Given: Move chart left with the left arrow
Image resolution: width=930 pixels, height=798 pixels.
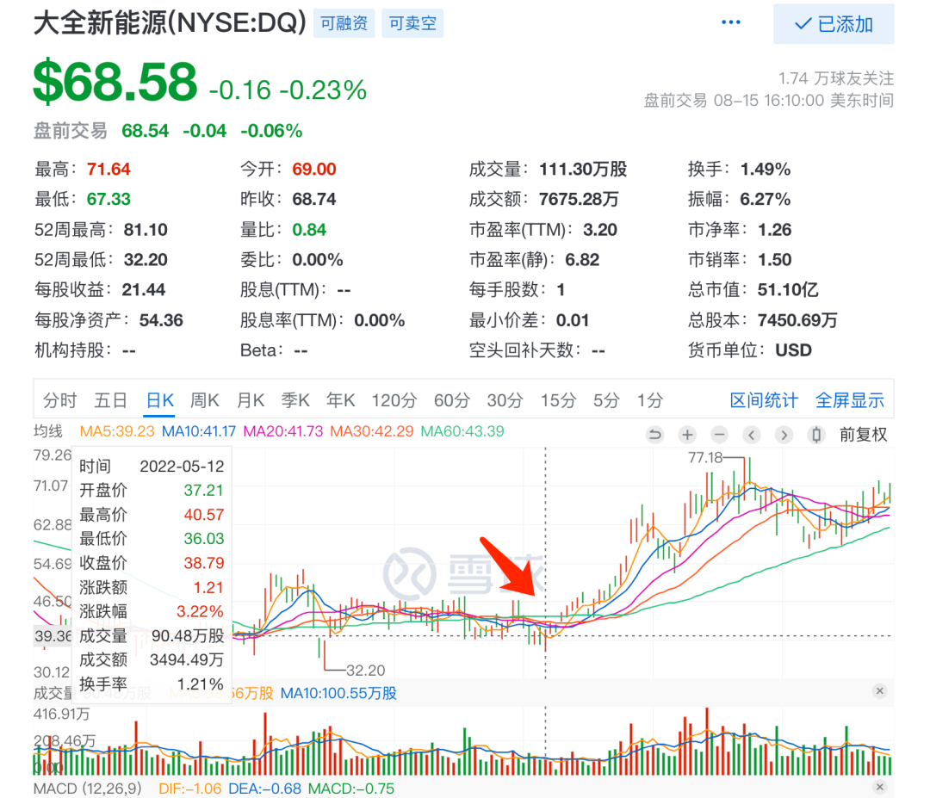Looking at the screenshot, I should (x=752, y=436).
